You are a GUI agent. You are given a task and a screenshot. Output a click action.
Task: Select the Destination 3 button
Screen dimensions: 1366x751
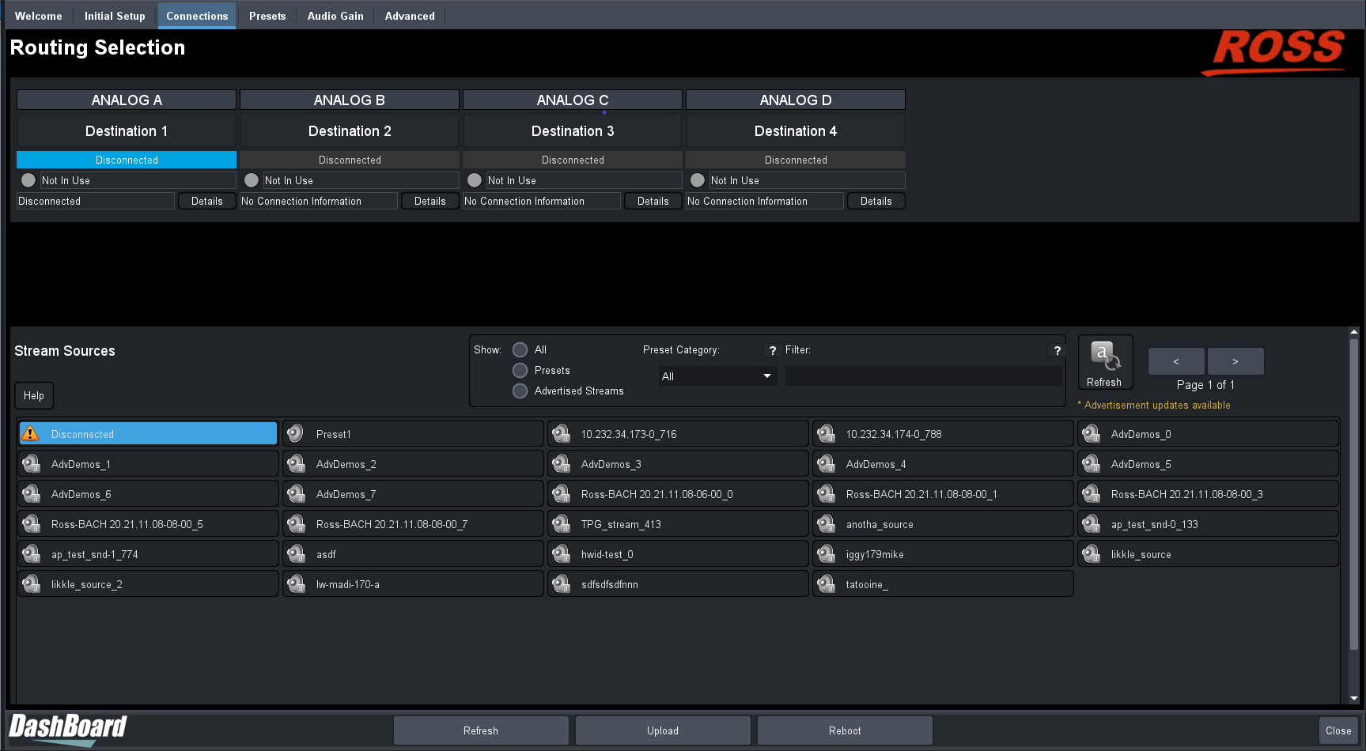pyautogui.click(x=573, y=131)
